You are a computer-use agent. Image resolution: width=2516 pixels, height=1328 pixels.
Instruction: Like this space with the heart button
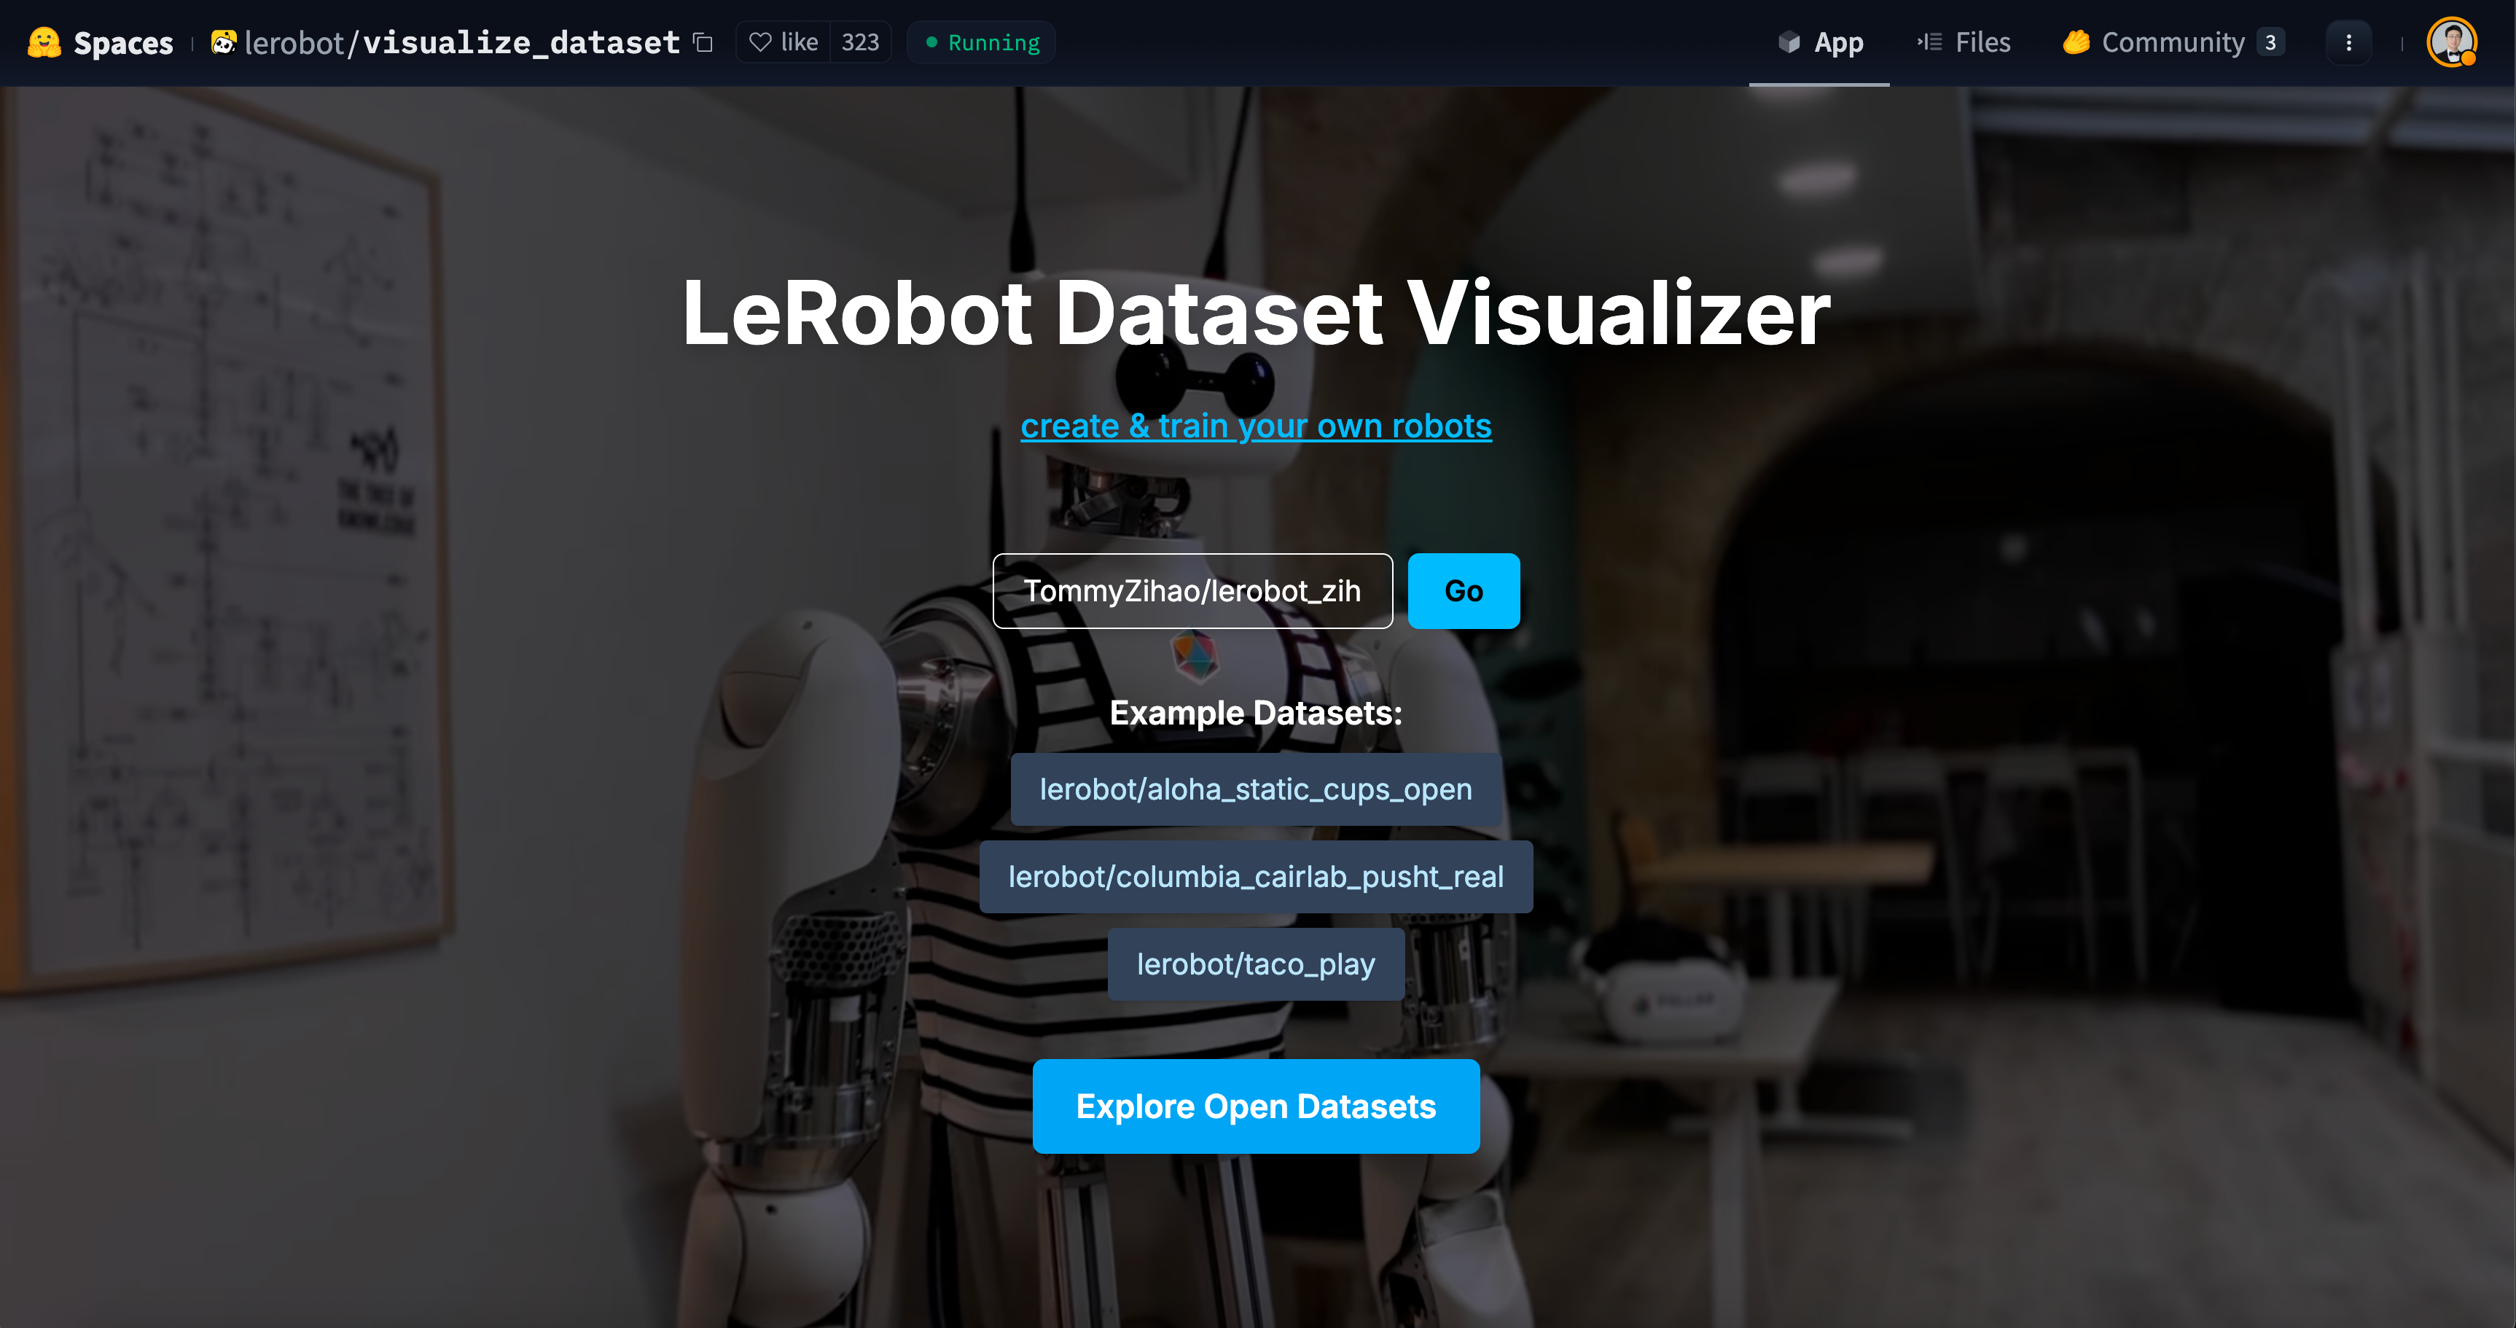tap(784, 42)
